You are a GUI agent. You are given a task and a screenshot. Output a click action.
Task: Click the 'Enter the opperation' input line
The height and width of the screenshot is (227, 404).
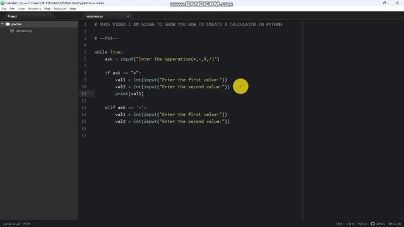click(x=162, y=59)
